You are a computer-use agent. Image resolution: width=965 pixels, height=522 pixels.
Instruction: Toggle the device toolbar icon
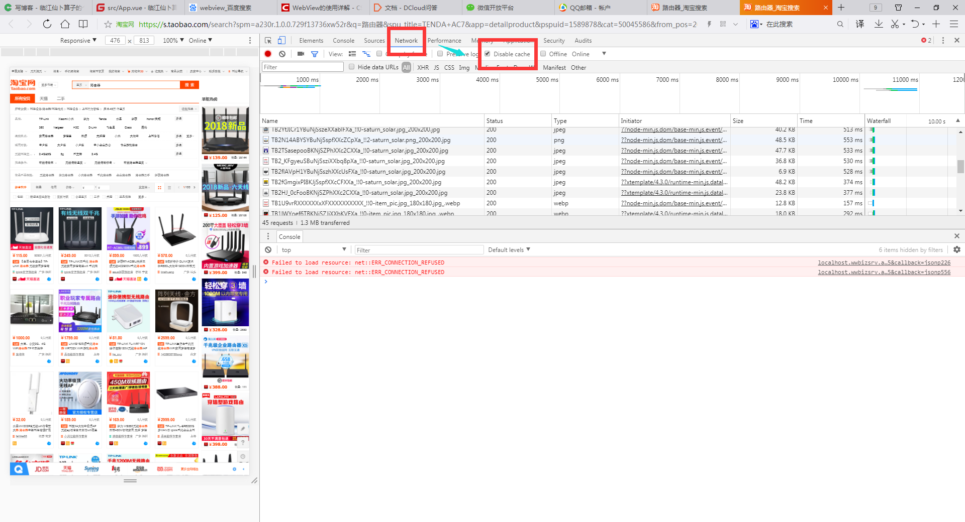tap(282, 41)
